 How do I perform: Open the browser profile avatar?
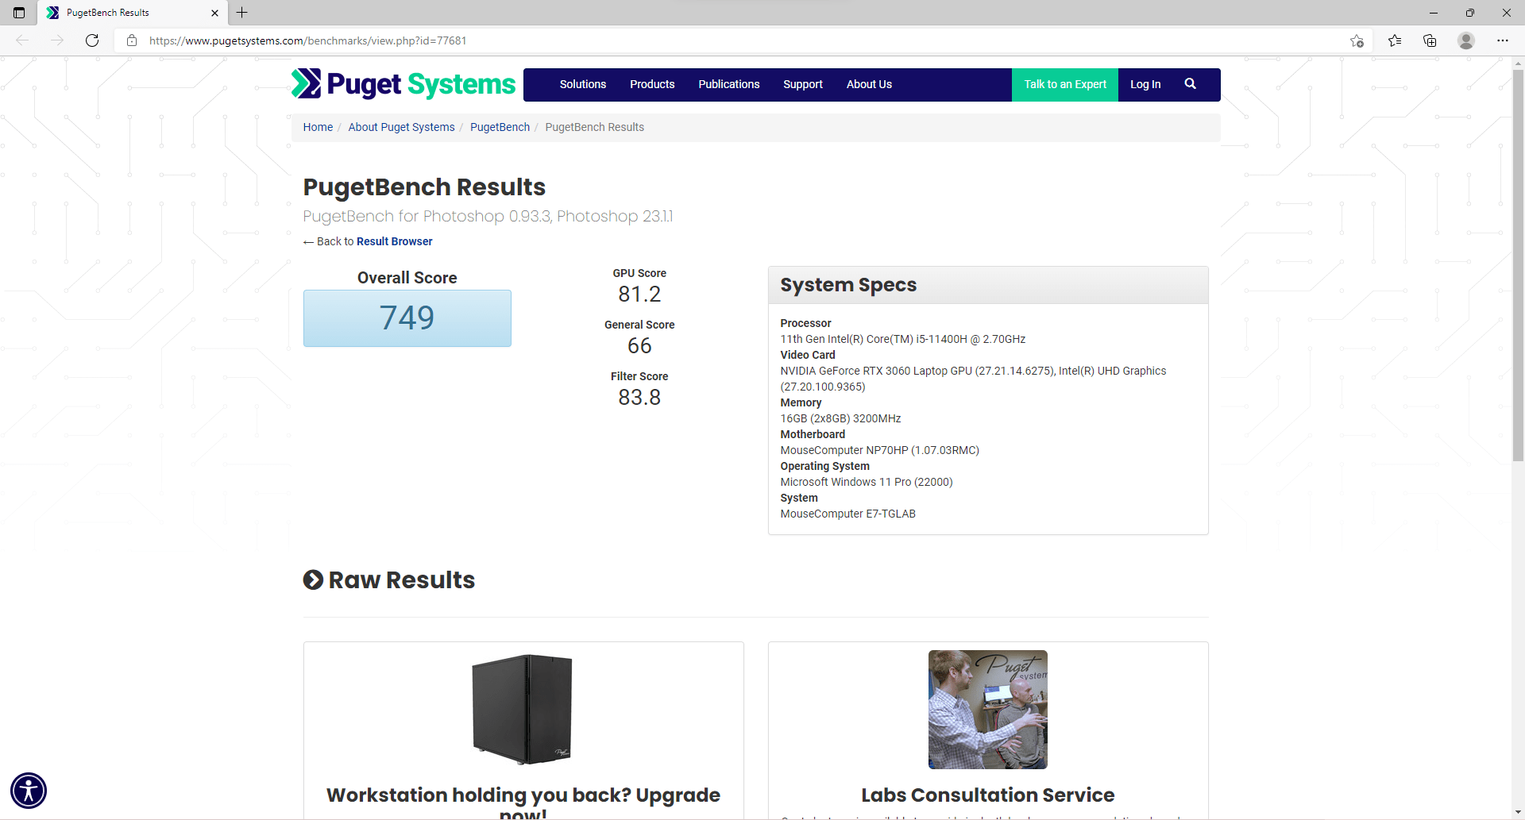pos(1466,40)
